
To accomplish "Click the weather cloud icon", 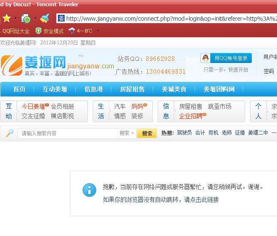I will 72,31.
